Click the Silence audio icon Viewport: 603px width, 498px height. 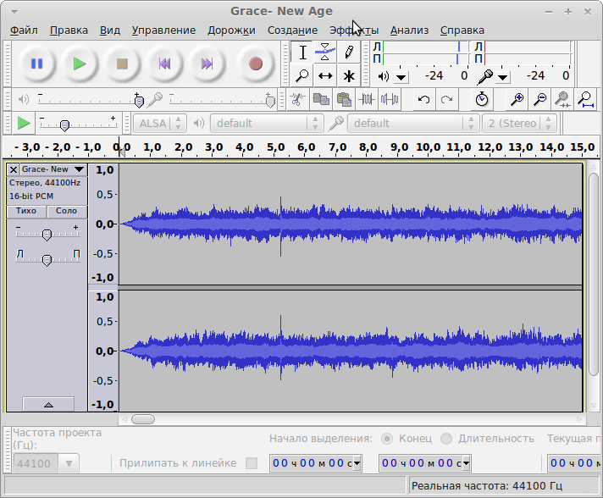[x=390, y=100]
